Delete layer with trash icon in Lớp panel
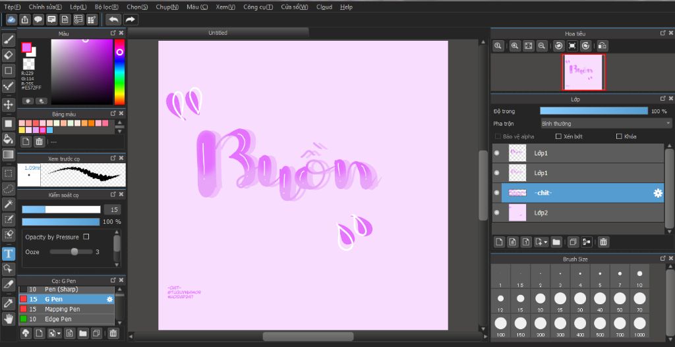 click(x=604, y=242)
